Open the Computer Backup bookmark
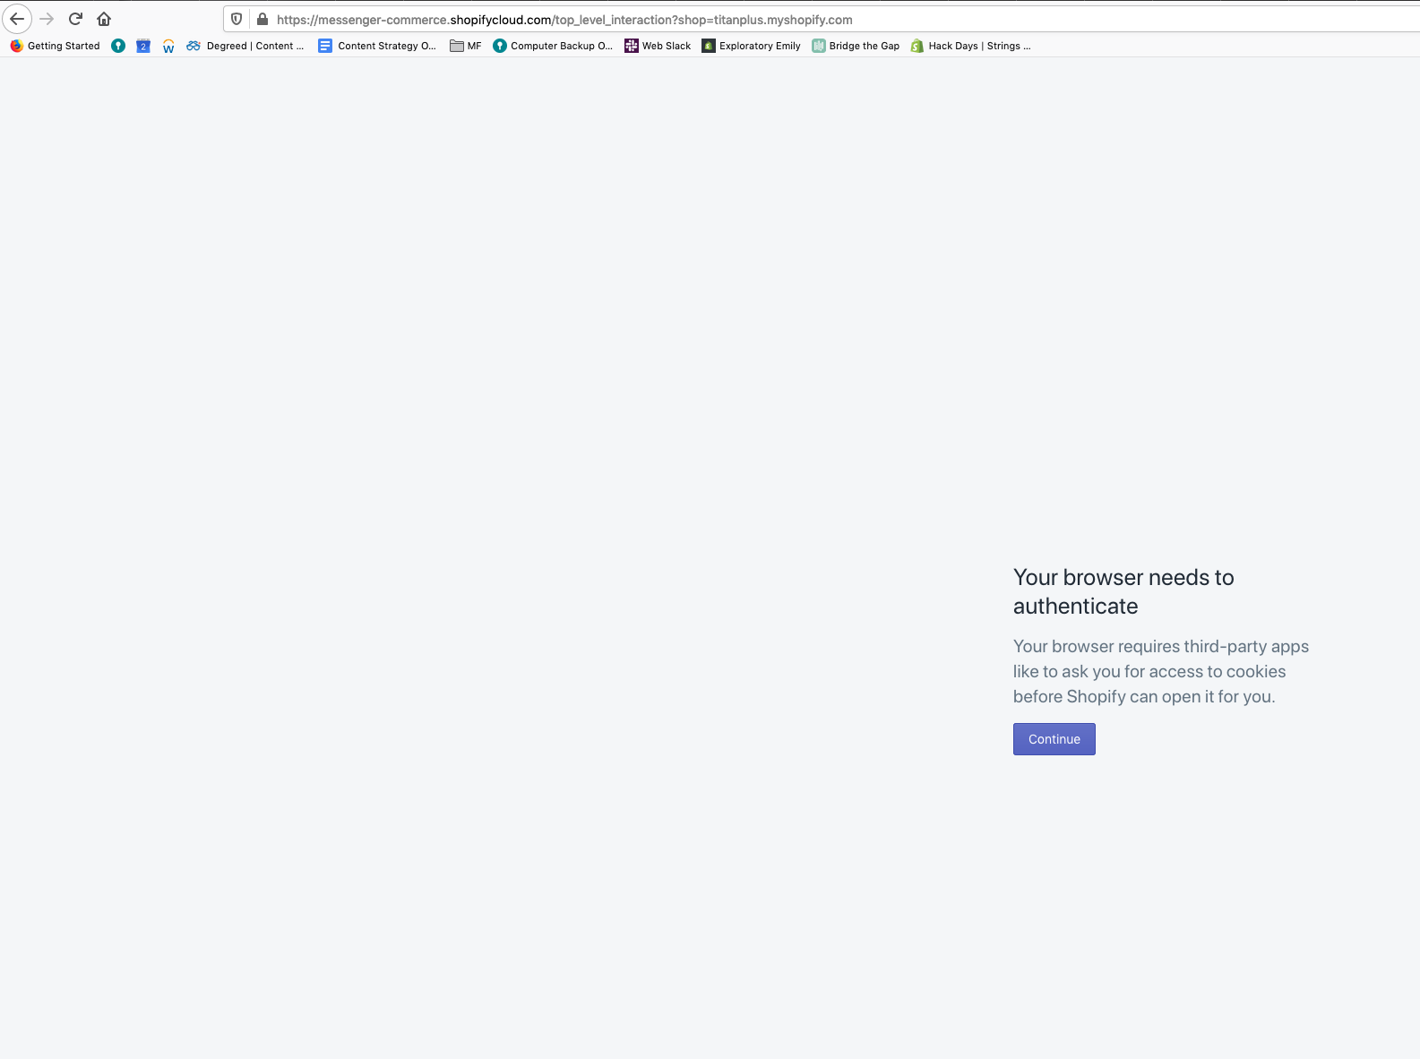The image size is (1420, 1059). [553, 46]
